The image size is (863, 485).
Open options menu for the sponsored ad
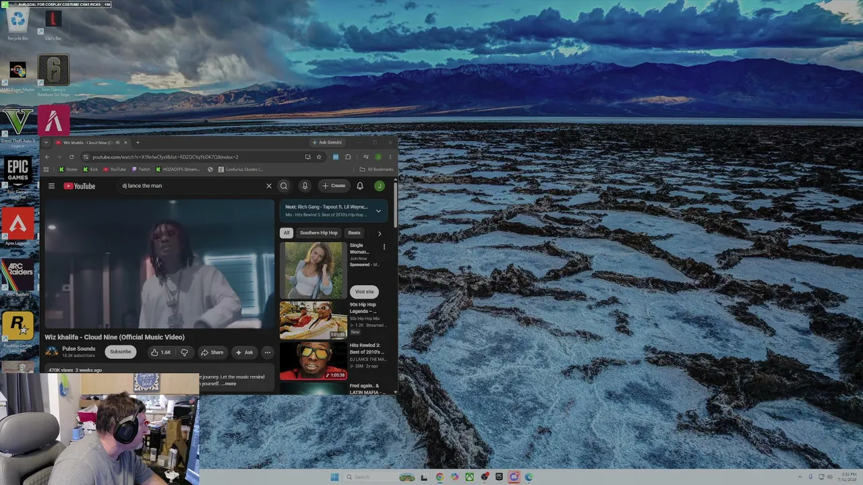coord(384,247)
